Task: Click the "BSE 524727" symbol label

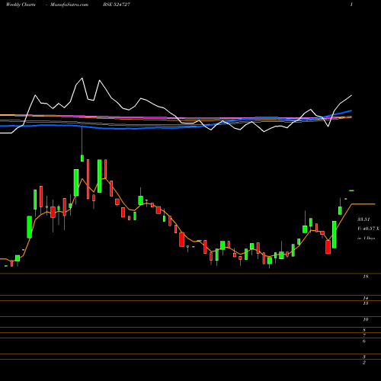Action: pos(117,5)
